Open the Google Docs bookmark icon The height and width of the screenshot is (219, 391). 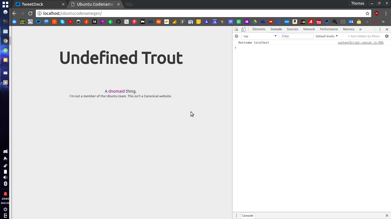231,22
